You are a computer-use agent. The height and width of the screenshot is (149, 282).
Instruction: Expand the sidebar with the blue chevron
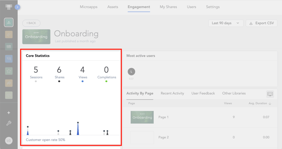click(17, 7)
